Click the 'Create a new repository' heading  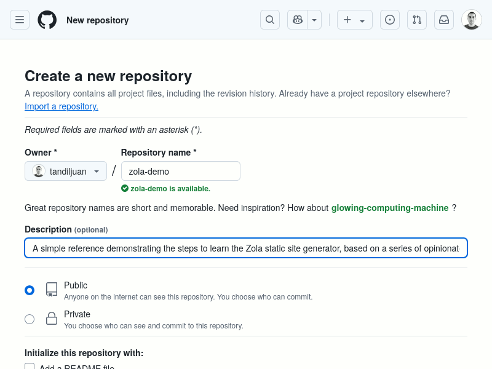click(108, 76)
